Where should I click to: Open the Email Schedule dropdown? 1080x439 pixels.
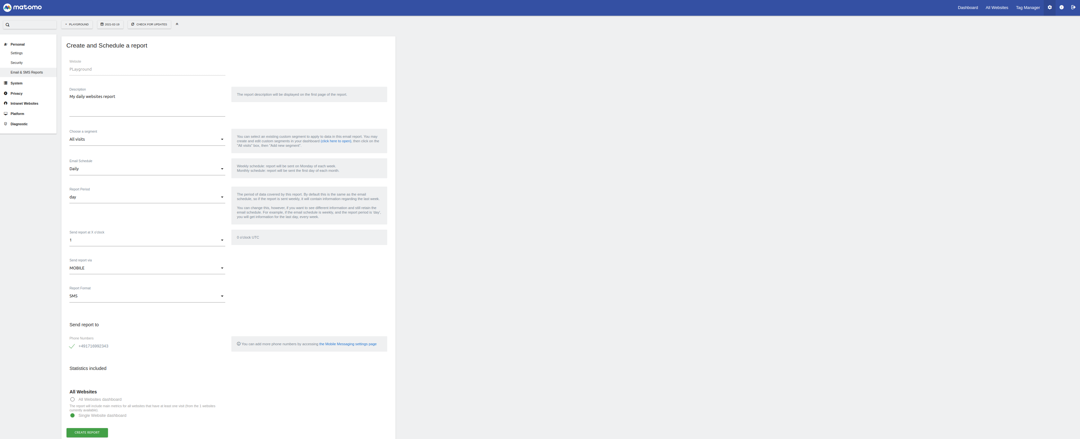pos(147,169)
